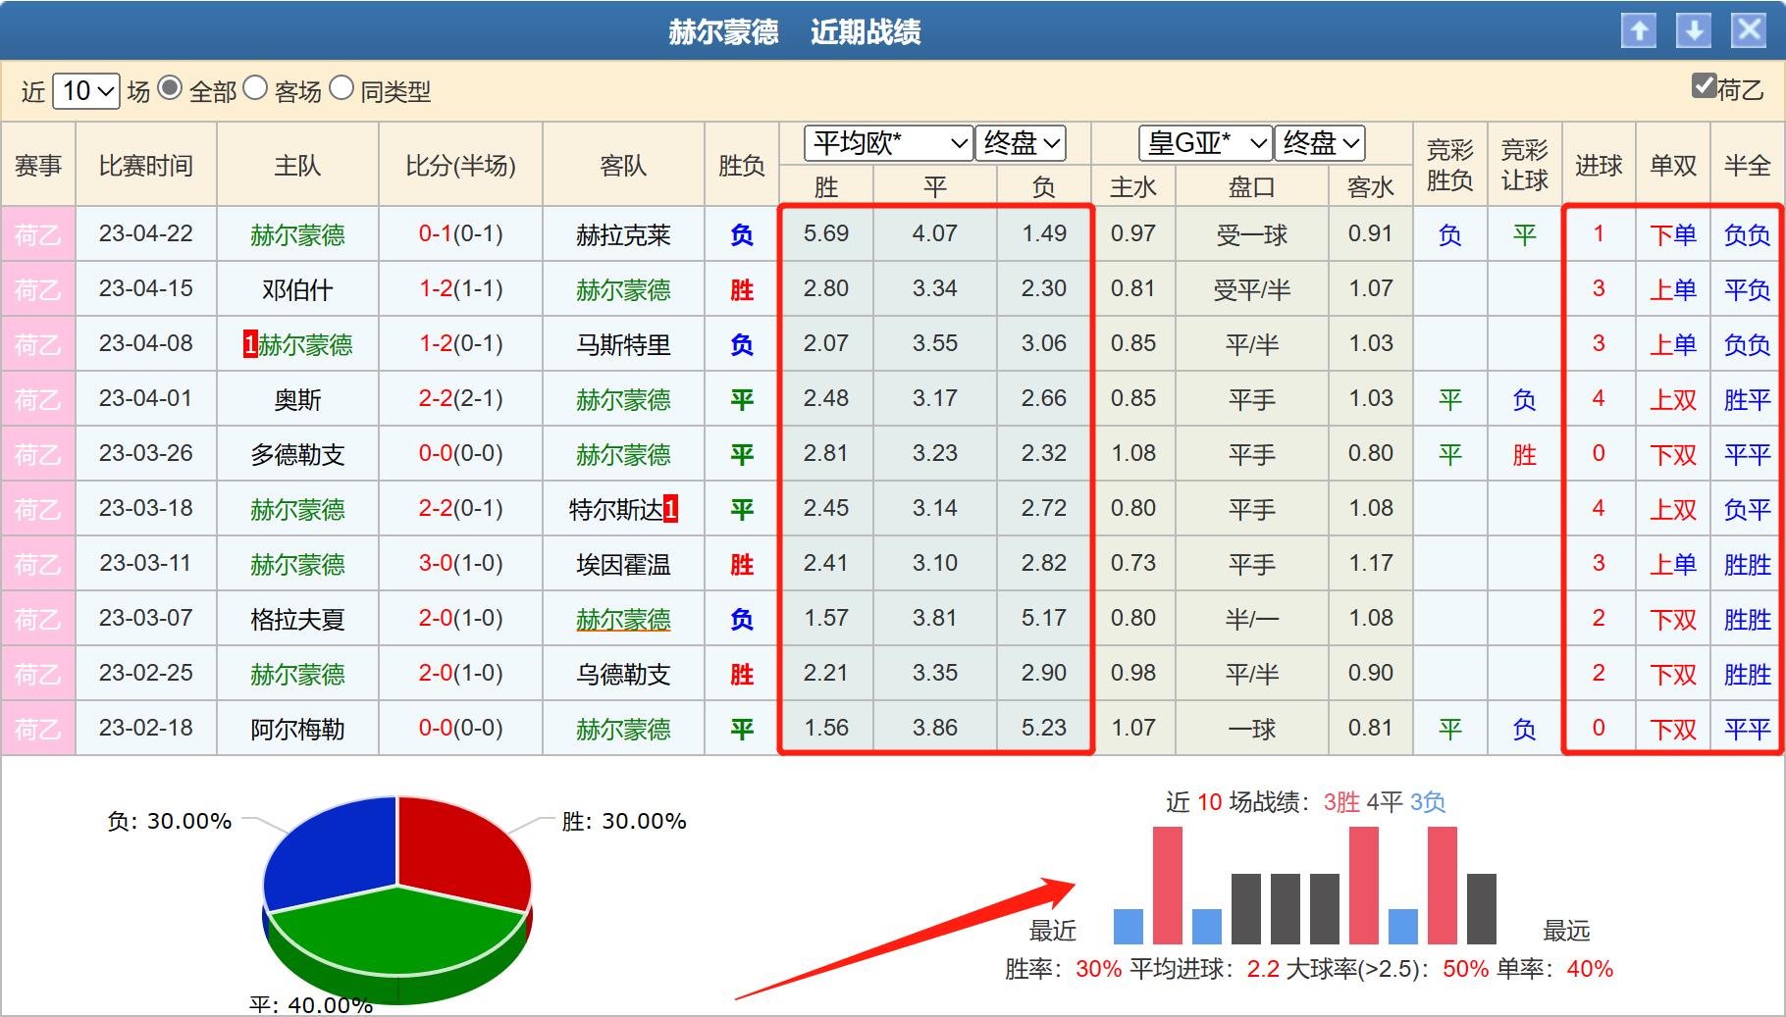Click the 胜胜 link in the 格拉夫夏 row
This screenshot has width=1786, height=1017.
click(x=1746, y=619)
